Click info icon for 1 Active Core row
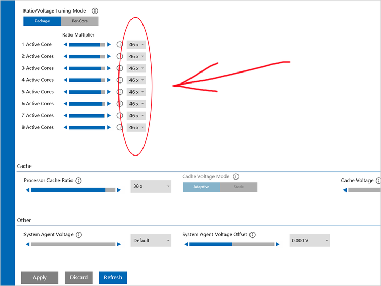 tap(120, 45)
